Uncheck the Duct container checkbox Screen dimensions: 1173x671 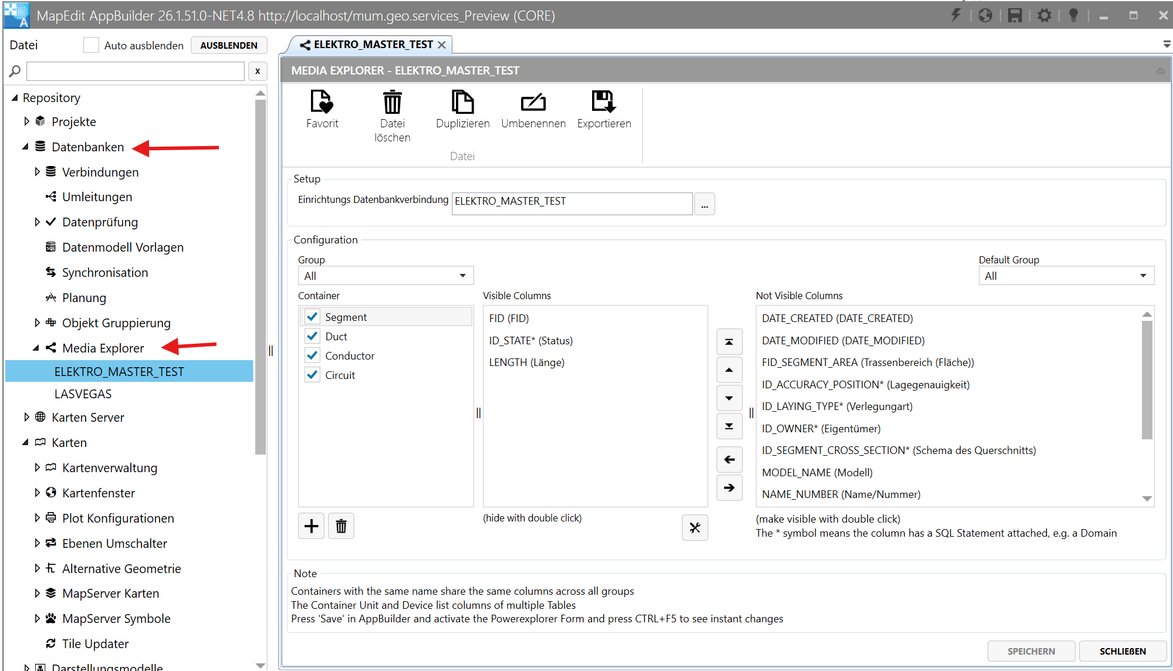tap(312, 336)
